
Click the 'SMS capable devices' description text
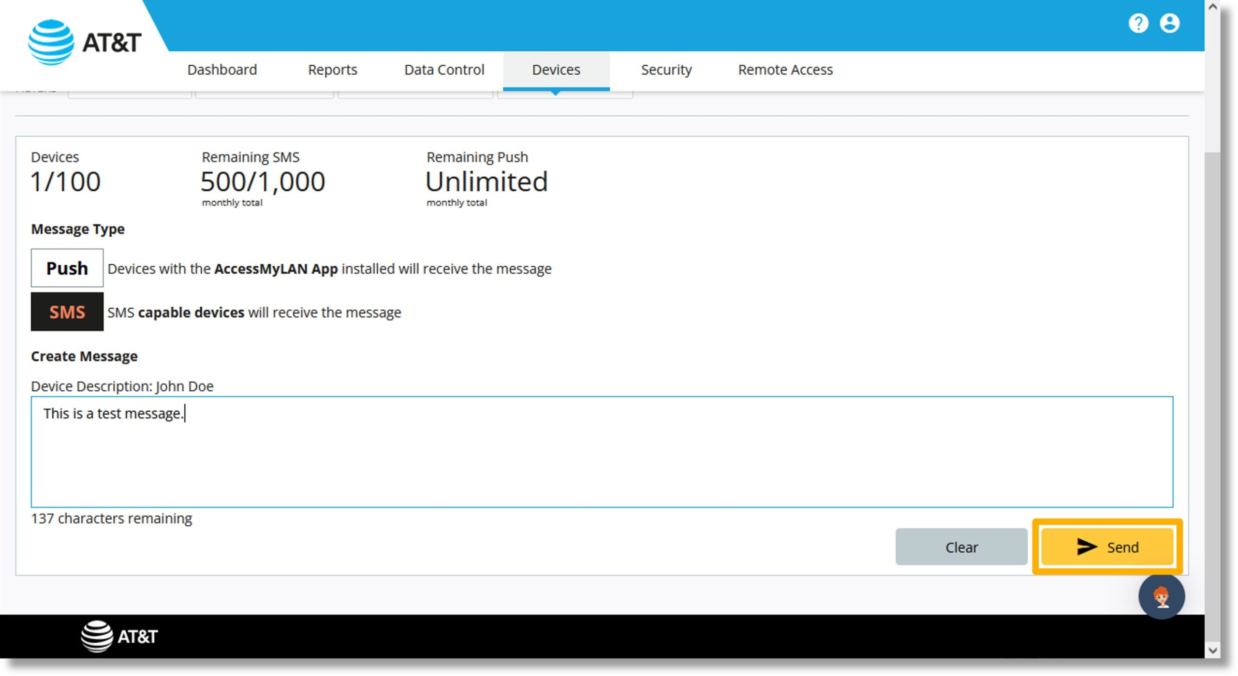click(254, 313)
